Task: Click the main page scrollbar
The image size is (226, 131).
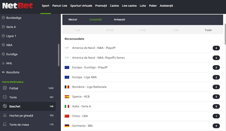Action: pyautogui.click(x=225, y=34)
